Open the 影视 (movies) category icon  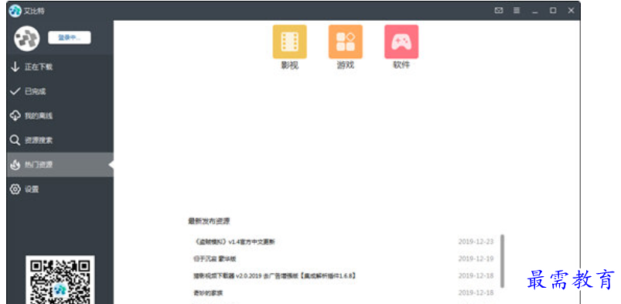289,42
